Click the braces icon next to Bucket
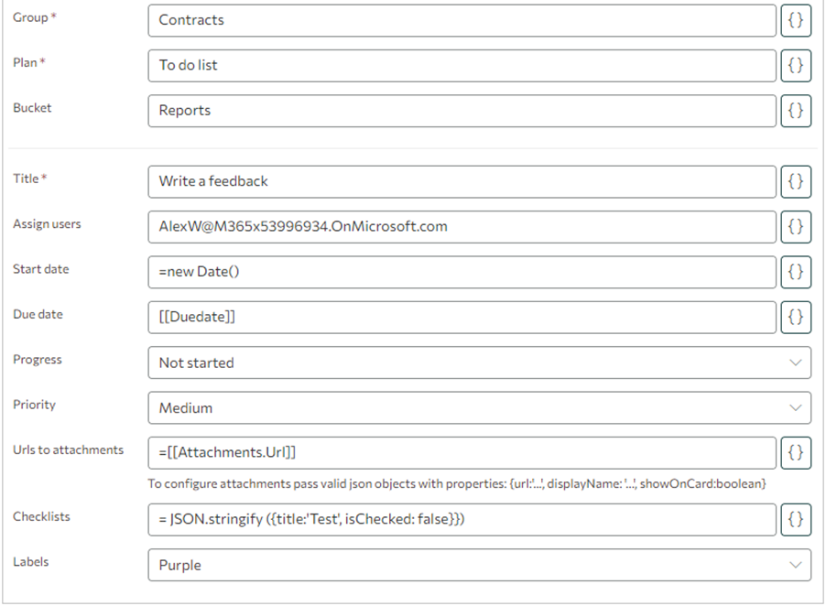Image resolution: width=826 pixels, height=606 pixels. point(796,111)
